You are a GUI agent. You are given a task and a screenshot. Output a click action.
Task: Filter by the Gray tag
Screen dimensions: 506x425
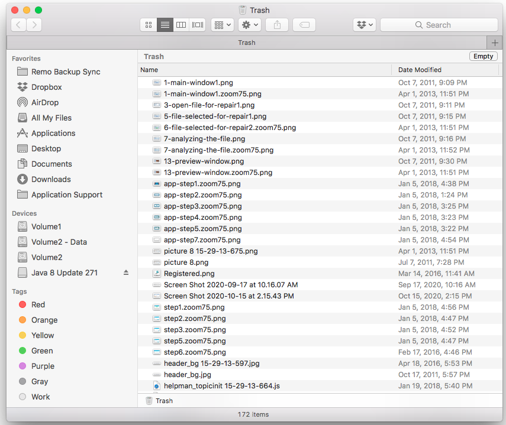40,381
